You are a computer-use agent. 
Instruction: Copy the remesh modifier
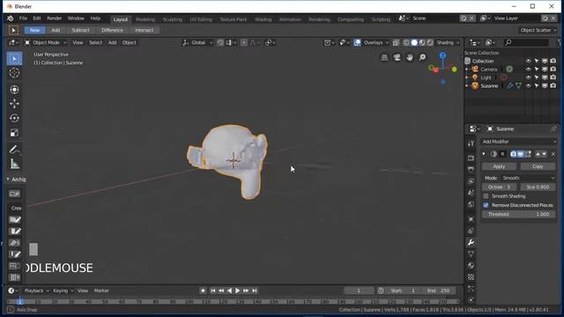coord(538,166)
